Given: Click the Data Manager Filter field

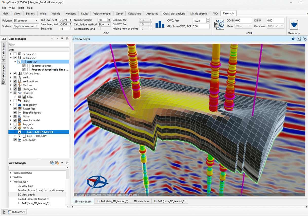Looking at the screenshot, I should pos(38,45).
